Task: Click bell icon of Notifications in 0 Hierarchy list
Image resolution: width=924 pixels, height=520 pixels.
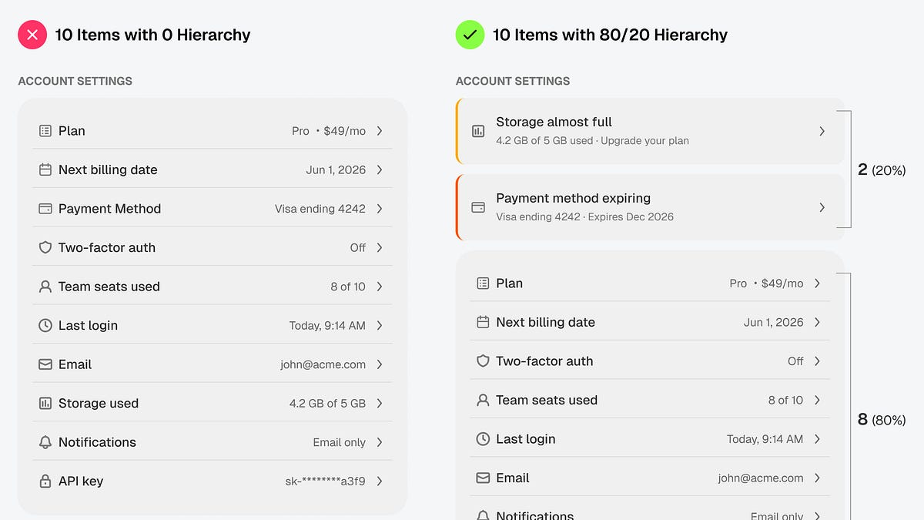Action: pos(45,442)
